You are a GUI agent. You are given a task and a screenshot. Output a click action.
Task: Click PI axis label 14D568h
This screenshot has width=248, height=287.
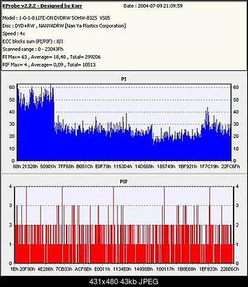[x=144, y=166]
